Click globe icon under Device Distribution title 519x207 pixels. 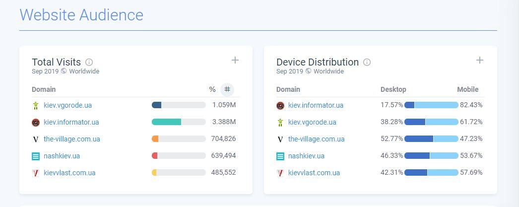pos(309,71)
